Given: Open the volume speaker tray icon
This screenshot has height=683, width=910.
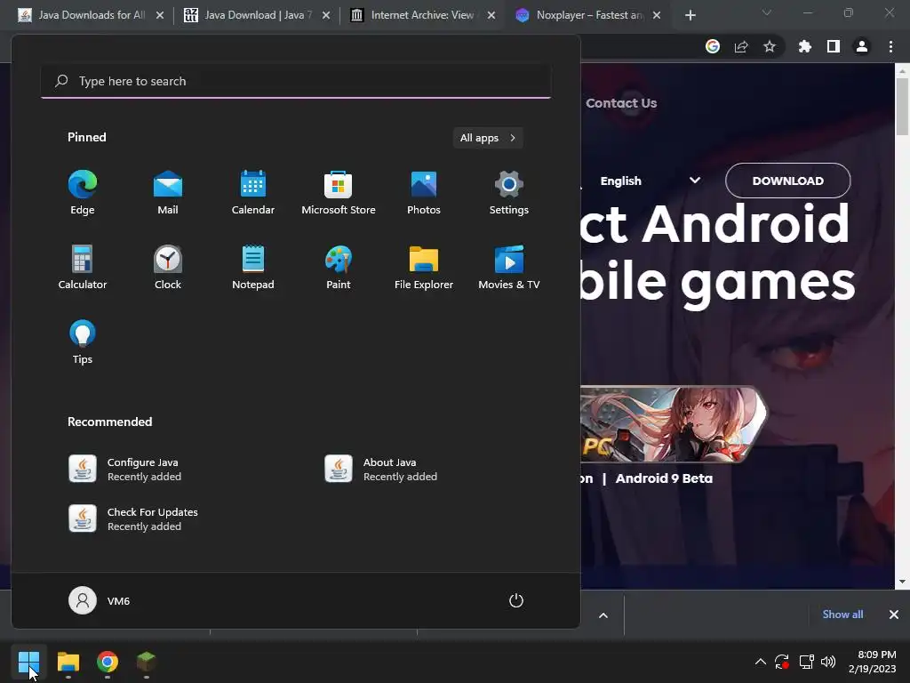Looking at the screenshot, I should [828, 662].
